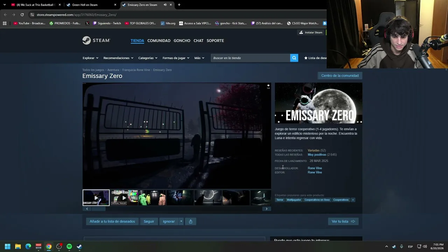The width and height of the screenshot is (448, 252).
Task: Open the X bookmark icon
Action: (x=87, y=23)
